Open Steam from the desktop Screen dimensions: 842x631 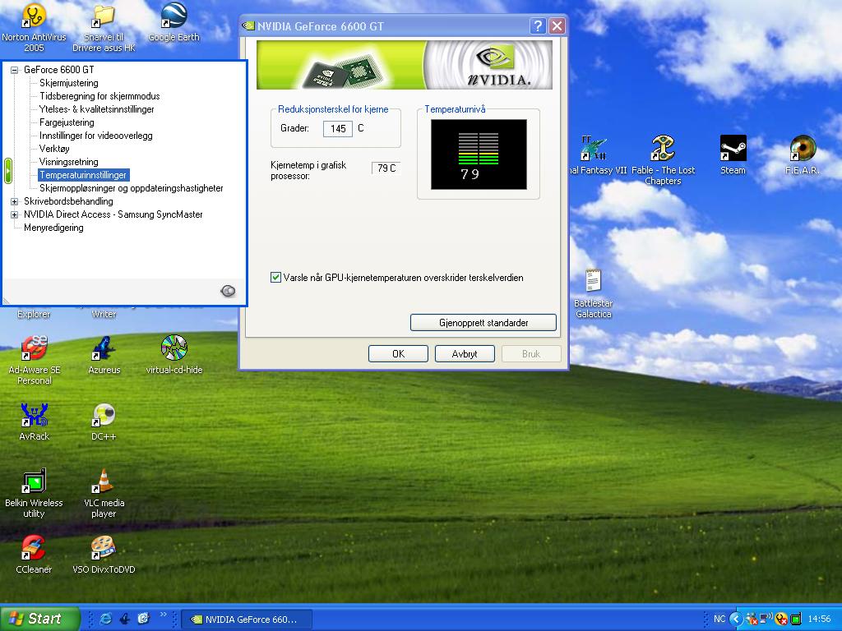(733, 155)
